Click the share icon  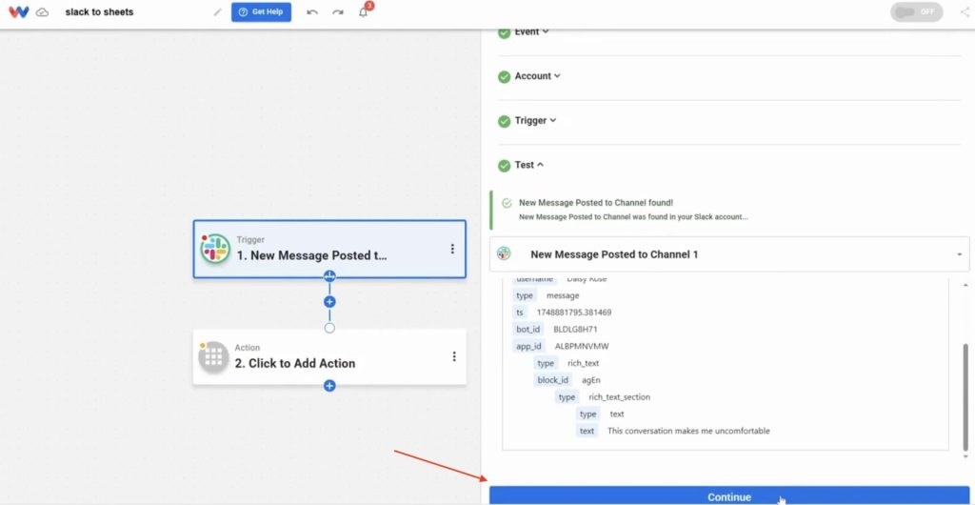coord(965,12)
